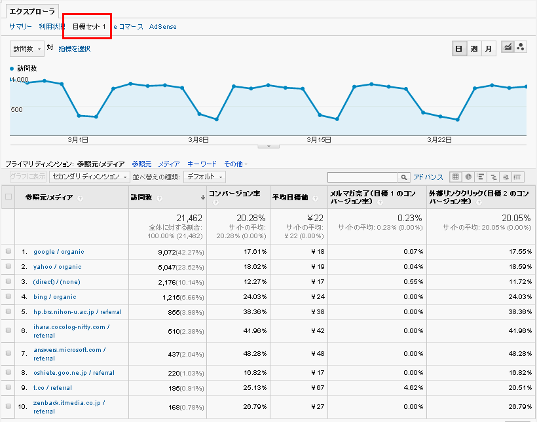Viewport: 537px width, 422px height.
Task: Switch to line chart view icon
Action: point(508,48)
